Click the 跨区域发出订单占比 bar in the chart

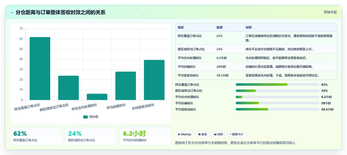pyautogui.click(x=68, y=88)
